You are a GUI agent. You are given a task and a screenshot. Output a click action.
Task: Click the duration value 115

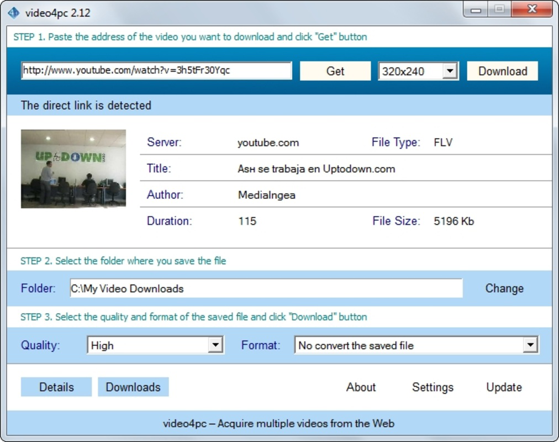(247, 221)
